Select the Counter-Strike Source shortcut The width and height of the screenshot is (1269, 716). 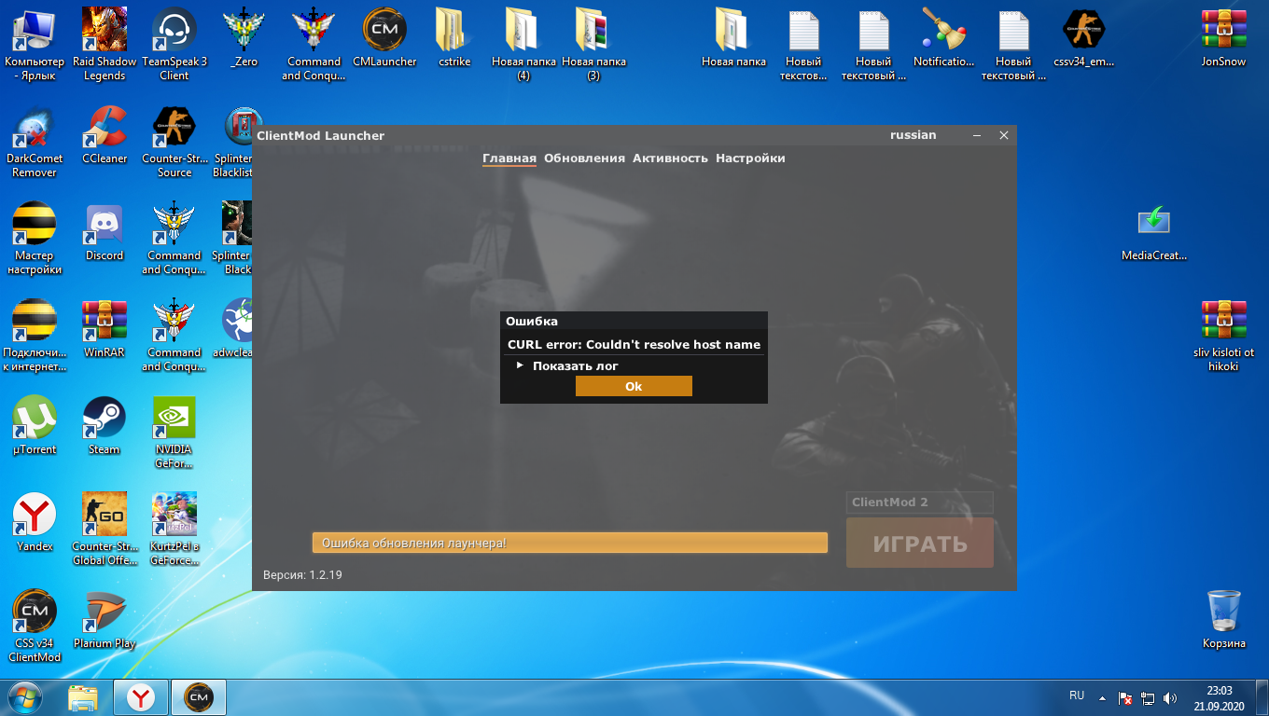[174, 142]
